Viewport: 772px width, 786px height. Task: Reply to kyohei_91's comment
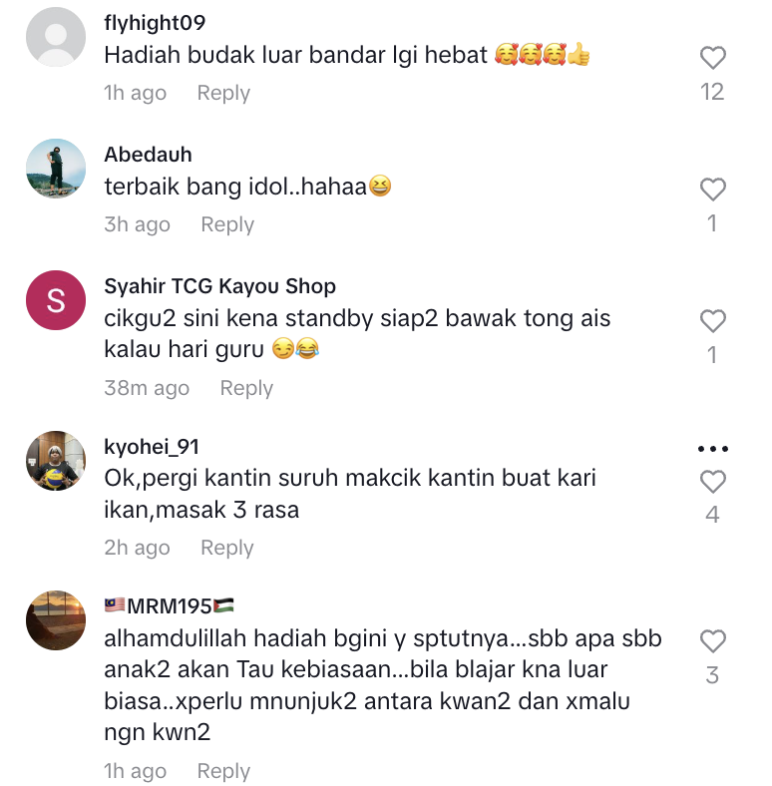pos(227,548)
